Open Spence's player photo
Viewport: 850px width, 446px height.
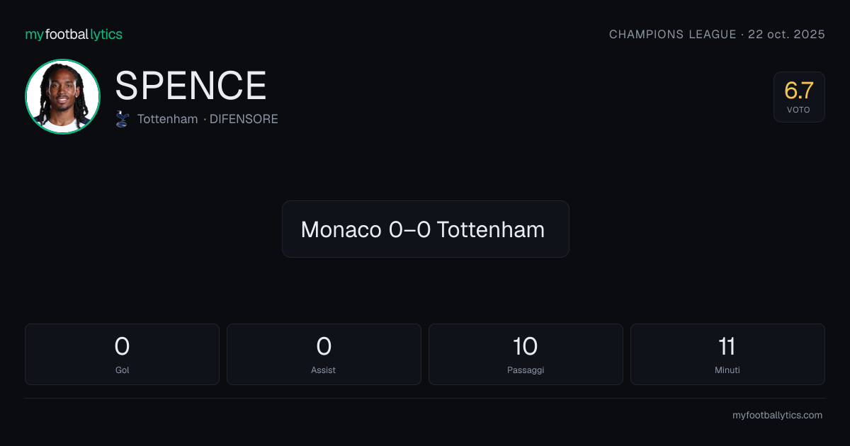62,96
